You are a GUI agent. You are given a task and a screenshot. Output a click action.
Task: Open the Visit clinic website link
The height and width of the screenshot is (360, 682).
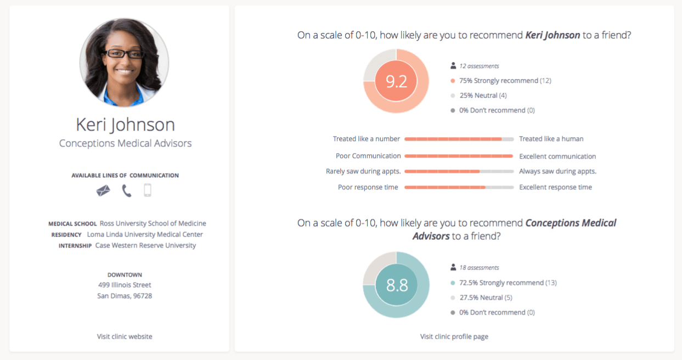point(125,336)
